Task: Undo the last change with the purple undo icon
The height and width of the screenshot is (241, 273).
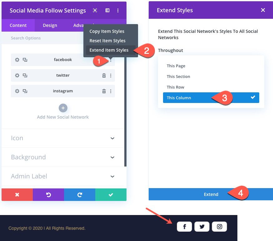Action: pyautogui.click(x=48, y=194)
